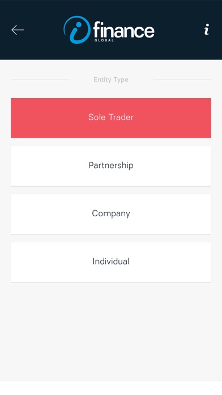Tap the white strip at the screen bottom
Screen dimensions: 222x395
[111, 388]
